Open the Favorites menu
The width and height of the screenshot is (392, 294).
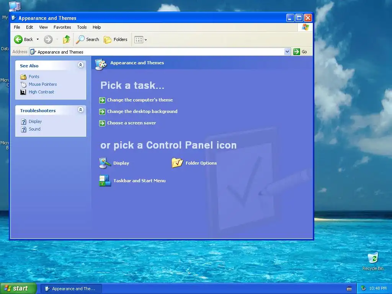coord(62,27)
